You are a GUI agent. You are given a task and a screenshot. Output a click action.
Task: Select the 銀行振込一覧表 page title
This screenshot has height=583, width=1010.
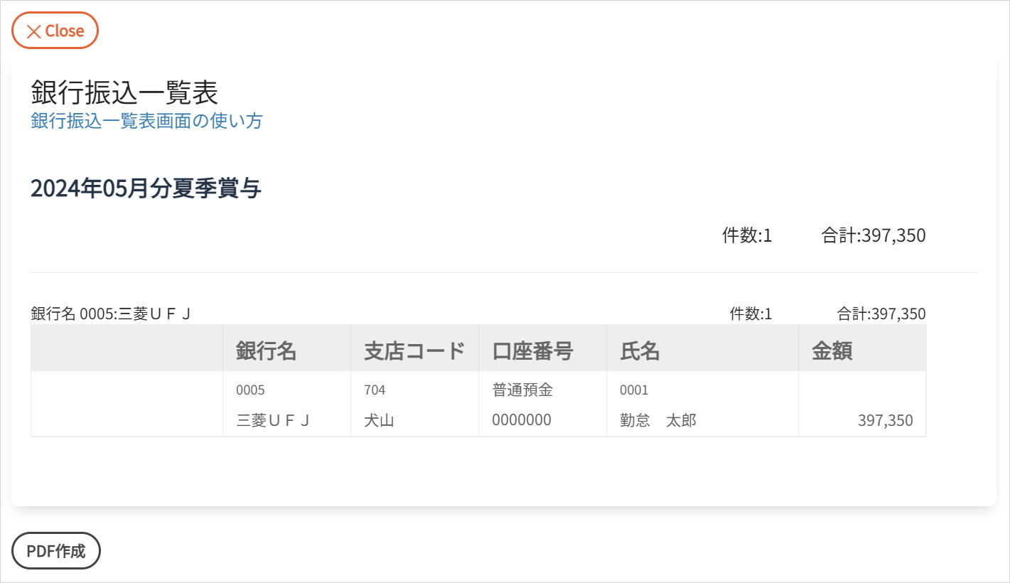(x=124, y=92)
